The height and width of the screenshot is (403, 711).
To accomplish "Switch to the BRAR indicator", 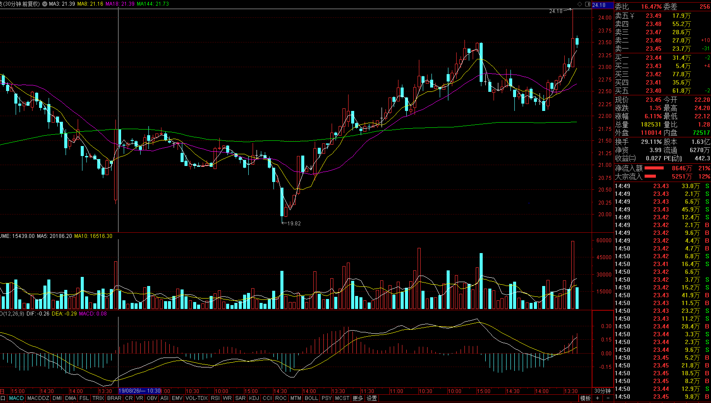I will pos(115,398).
